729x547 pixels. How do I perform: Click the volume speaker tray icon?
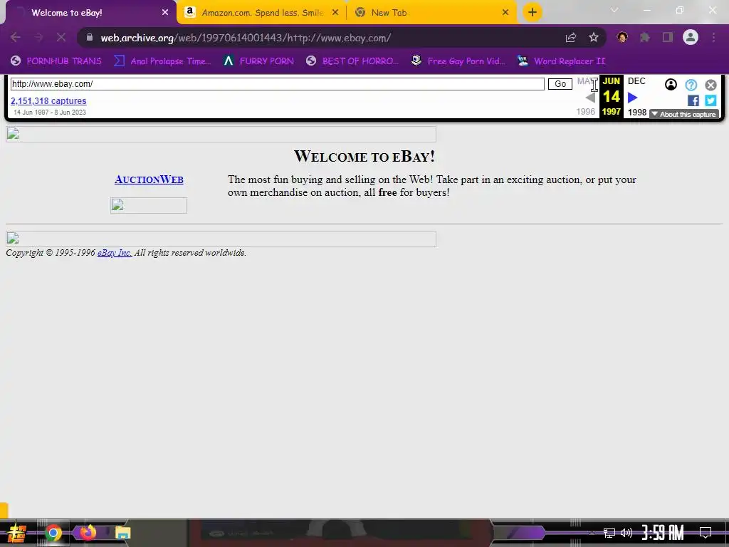tap(626, 533)
